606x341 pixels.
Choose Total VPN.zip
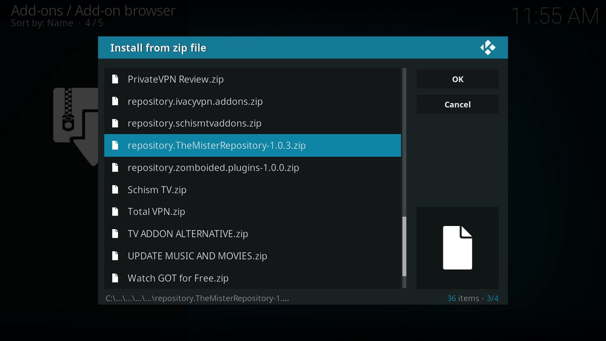coord(253,211)
